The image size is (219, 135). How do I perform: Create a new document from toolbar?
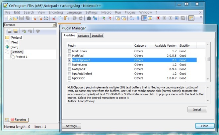(x=10, y=18)
